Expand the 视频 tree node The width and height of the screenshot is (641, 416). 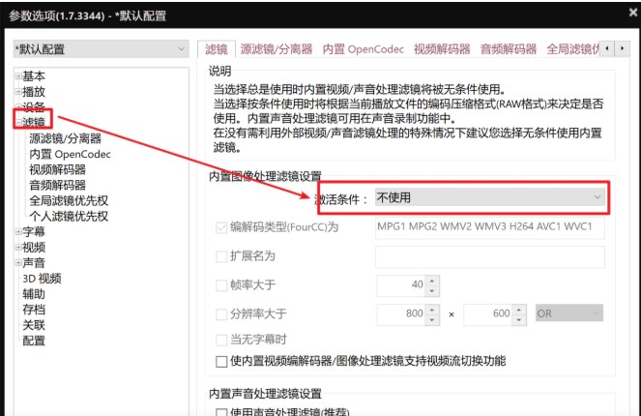coord(18,247)
